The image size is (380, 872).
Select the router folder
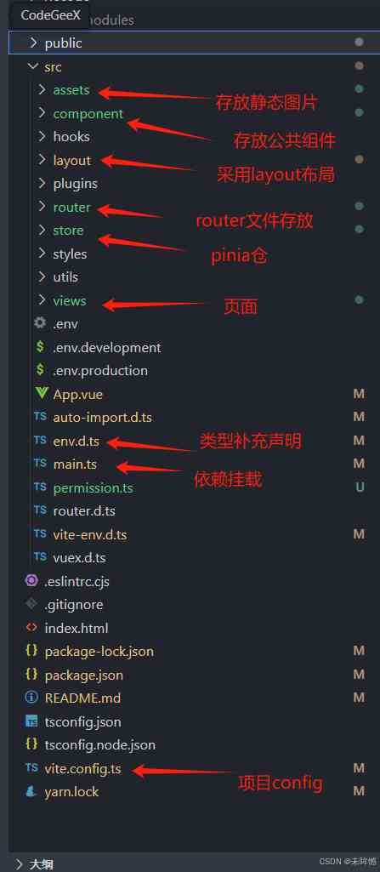tap(71, 207)
